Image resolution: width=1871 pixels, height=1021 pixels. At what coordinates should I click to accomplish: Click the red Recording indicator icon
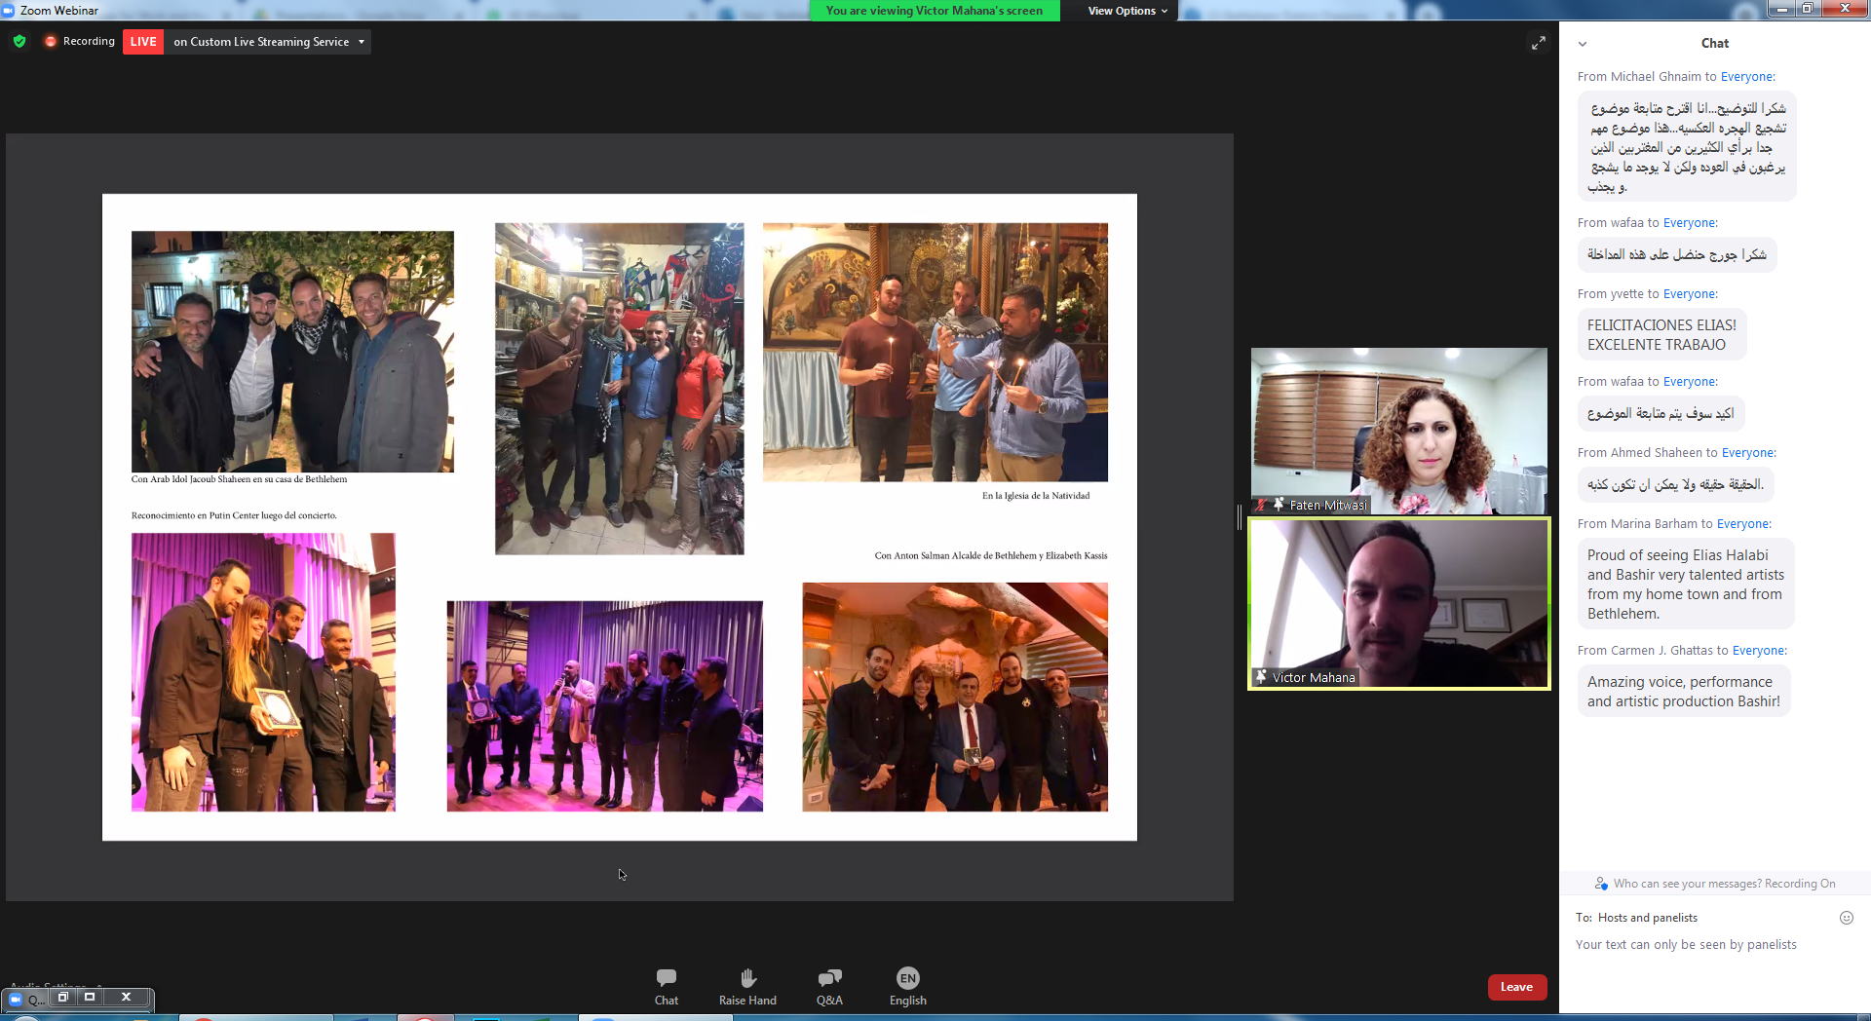pyautogui.click(x=51, y=41)
